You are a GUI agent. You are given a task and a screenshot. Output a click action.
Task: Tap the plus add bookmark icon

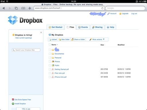[x=30, y=8]
